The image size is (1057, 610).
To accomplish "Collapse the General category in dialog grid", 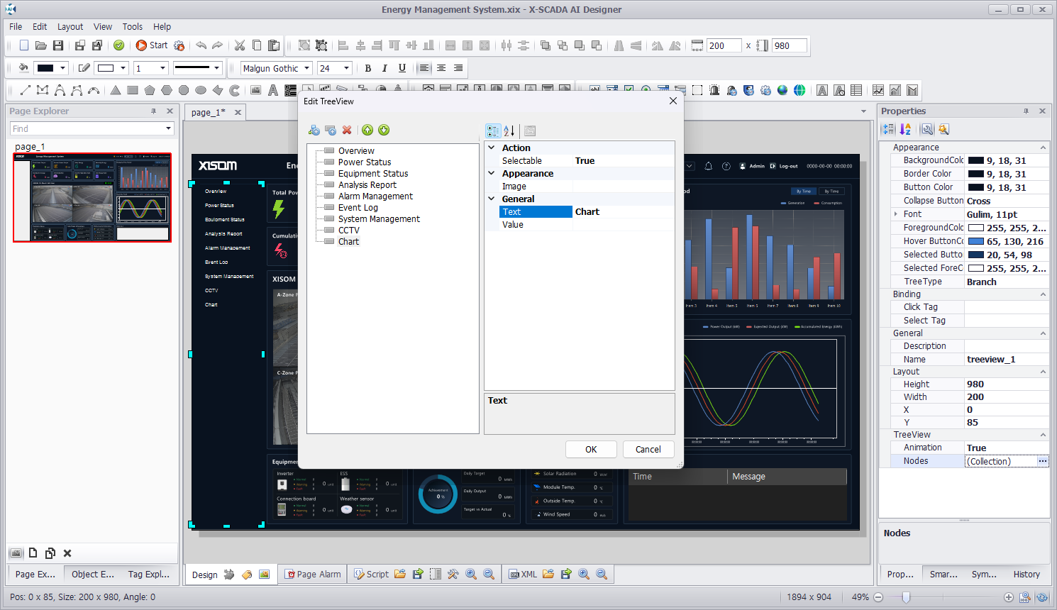I will coord(491,199).
